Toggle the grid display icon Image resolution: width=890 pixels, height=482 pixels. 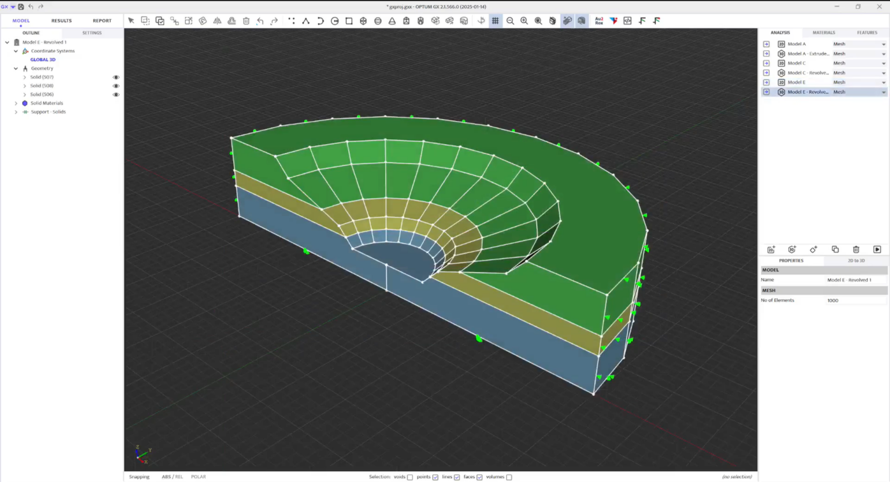(x=494, y=20)
